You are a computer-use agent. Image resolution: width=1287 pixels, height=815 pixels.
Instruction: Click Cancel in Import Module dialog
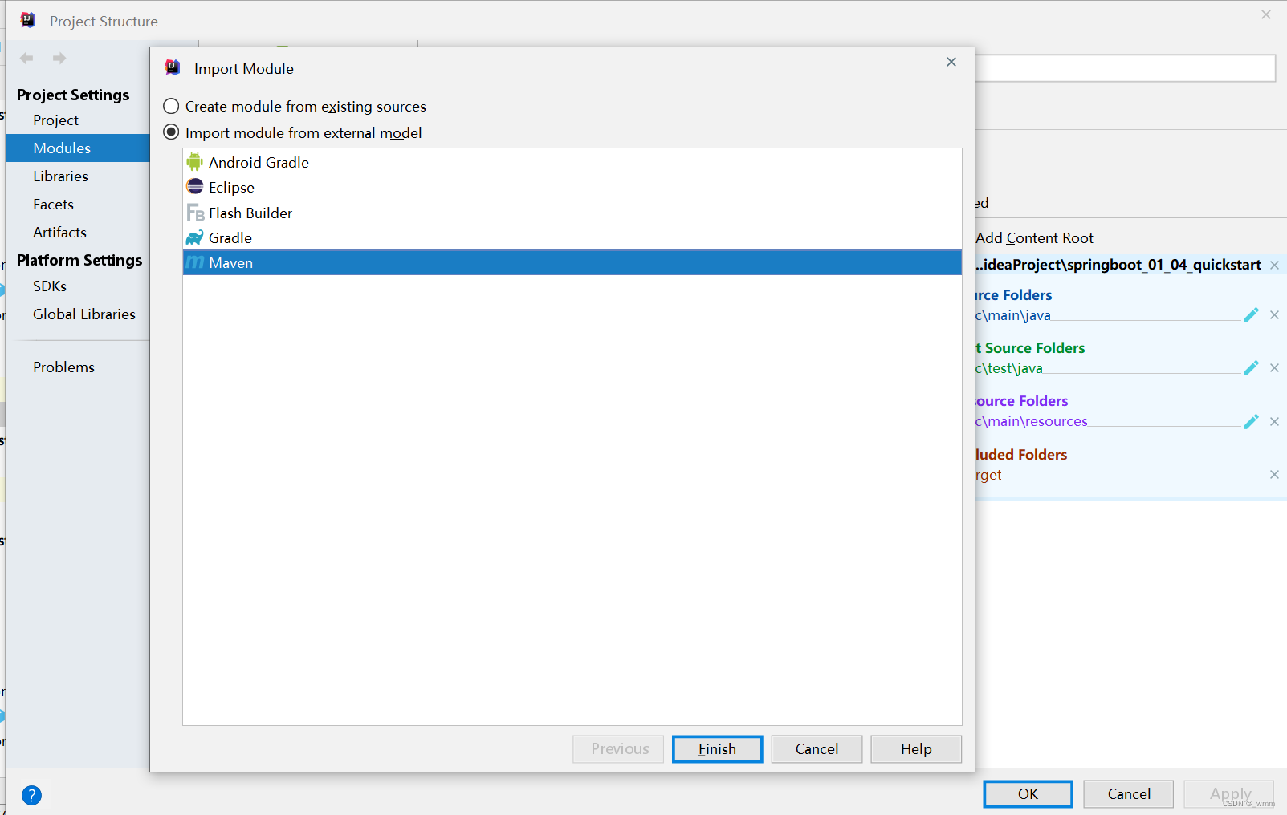coord(817,748)
